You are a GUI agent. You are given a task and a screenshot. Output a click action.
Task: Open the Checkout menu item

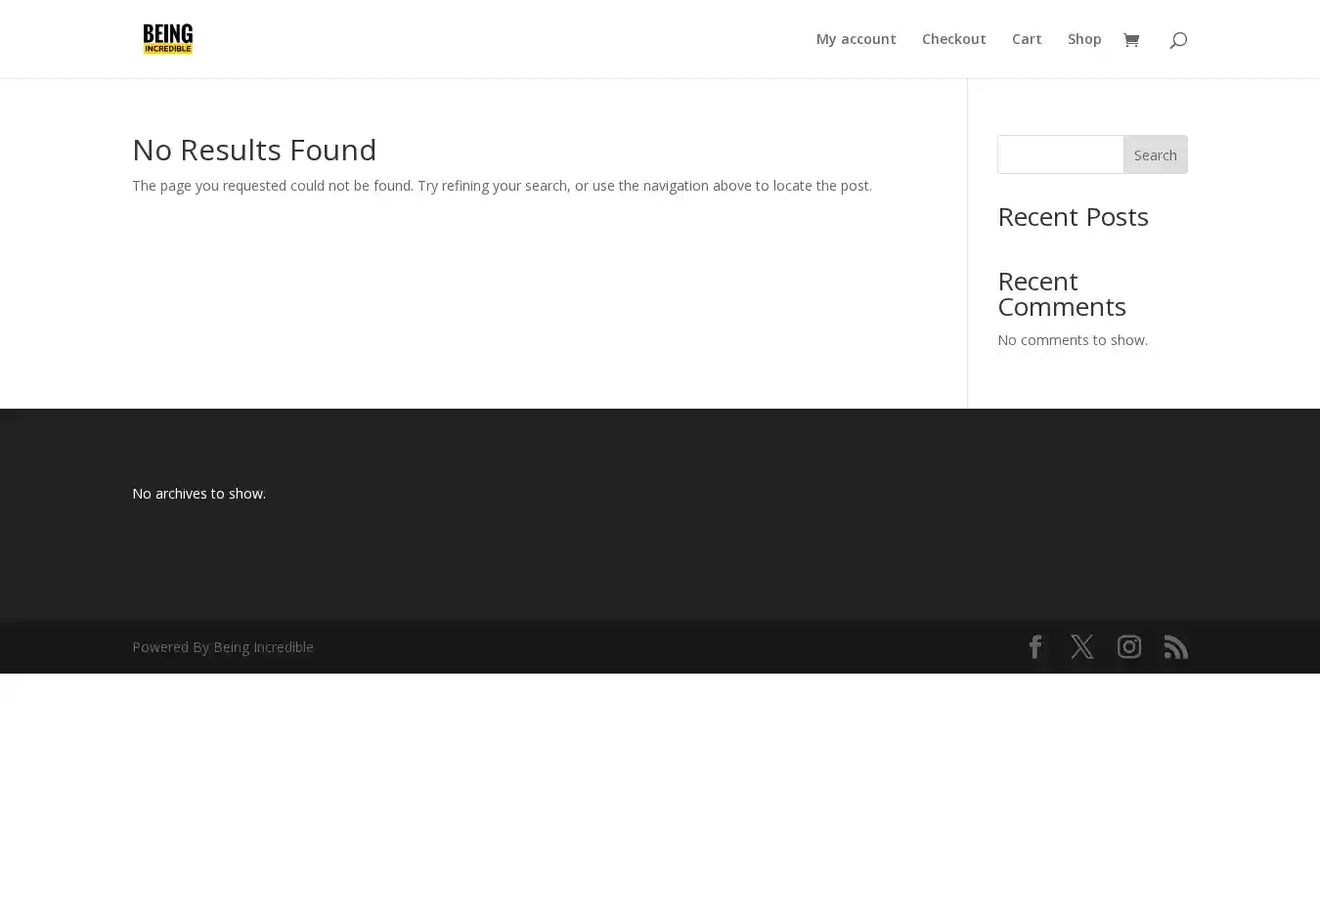pos(953,39)
